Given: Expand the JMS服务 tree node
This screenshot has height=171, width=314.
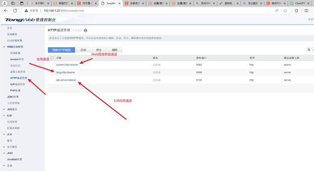Looking at the screenshot, I should click(x=4, y=109).
